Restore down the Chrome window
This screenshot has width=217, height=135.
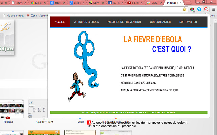204,2
